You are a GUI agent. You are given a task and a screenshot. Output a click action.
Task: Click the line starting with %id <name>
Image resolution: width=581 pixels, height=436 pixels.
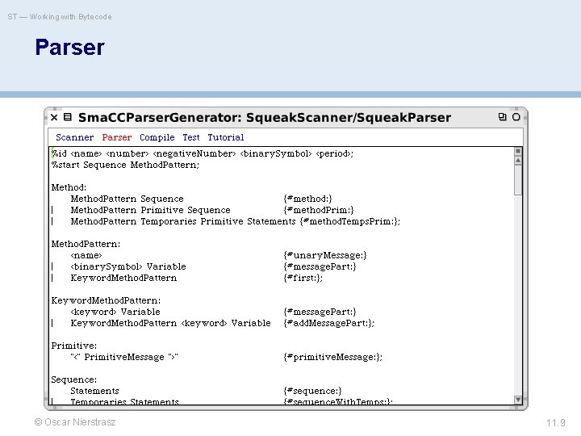(203, 153)
